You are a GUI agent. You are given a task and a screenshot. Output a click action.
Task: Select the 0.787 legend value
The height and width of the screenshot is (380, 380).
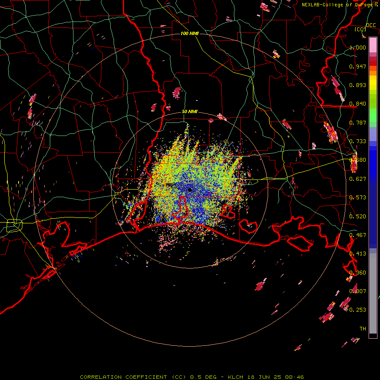click(358, 122)
